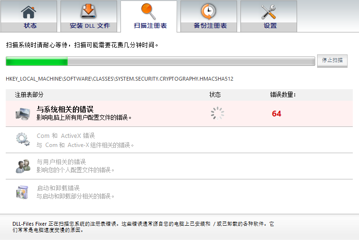Click the DLL-Files Fixer footer message

(x=143, y=227)
